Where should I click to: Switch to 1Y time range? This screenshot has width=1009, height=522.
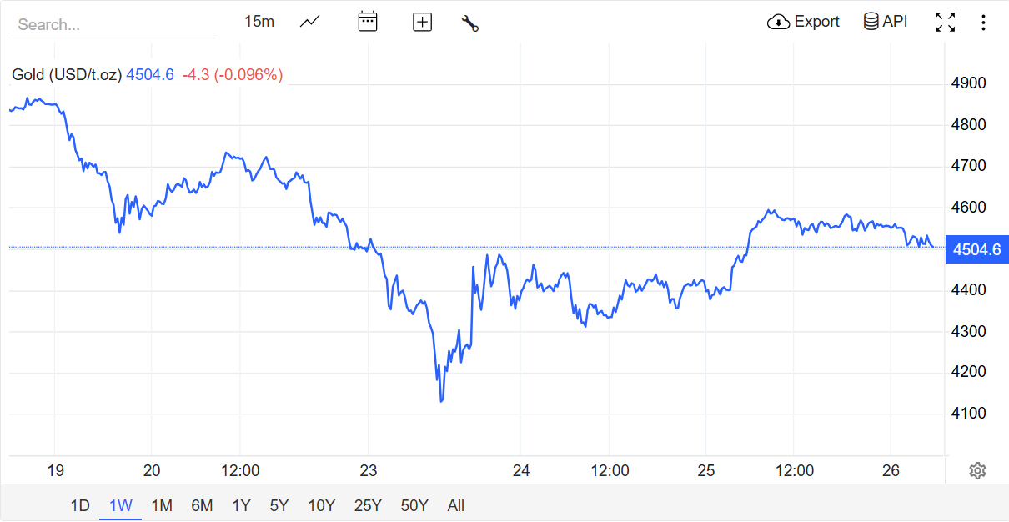coord(241,505)
